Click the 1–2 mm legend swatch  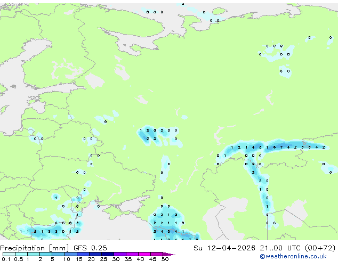coord(34,254)
